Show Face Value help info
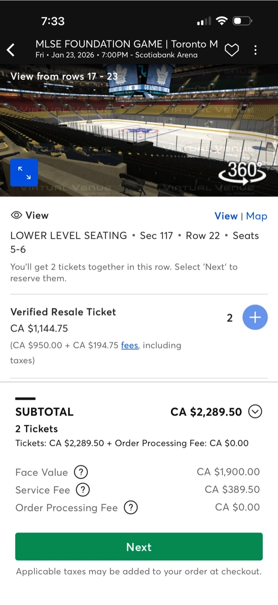The width and height of the screenshot is (278, 605). coord(81,472)
